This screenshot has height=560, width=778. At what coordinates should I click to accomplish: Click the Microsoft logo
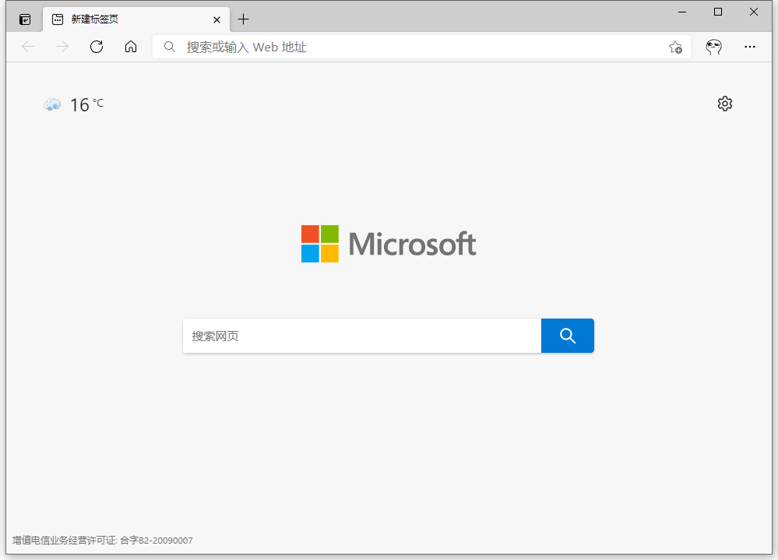[389, 243]
